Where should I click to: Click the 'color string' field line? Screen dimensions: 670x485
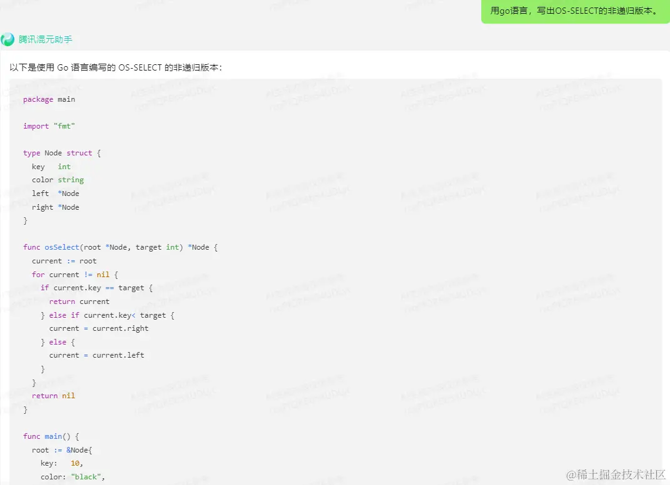[57, 180]
